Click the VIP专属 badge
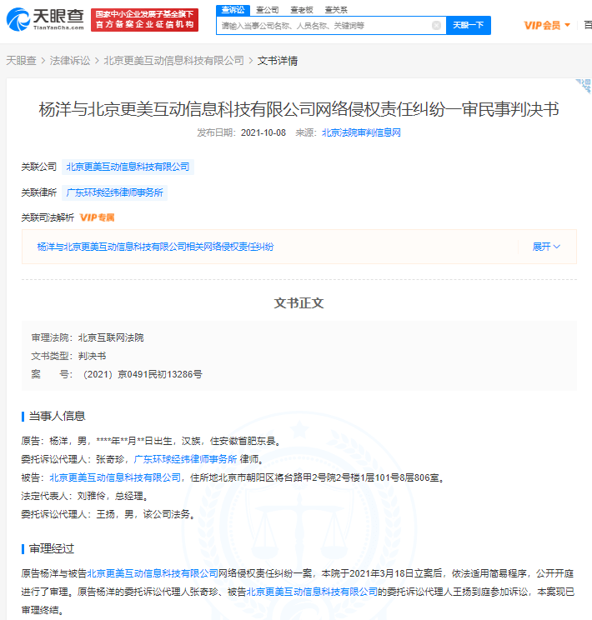The height and width of the screenshot is (620, 592). click(x=98, y=217)
